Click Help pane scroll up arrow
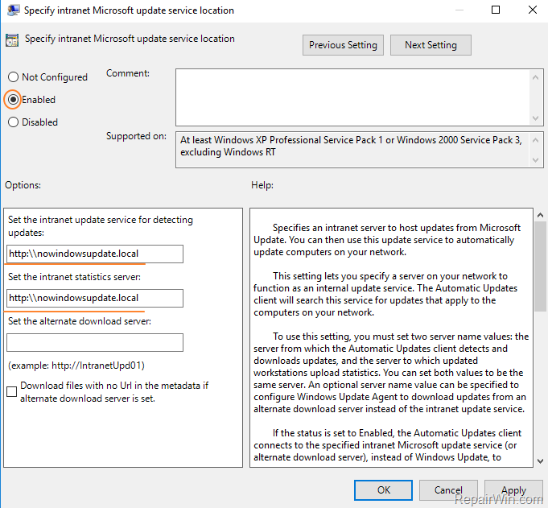The image size is (548, 508). coord(540,216)
